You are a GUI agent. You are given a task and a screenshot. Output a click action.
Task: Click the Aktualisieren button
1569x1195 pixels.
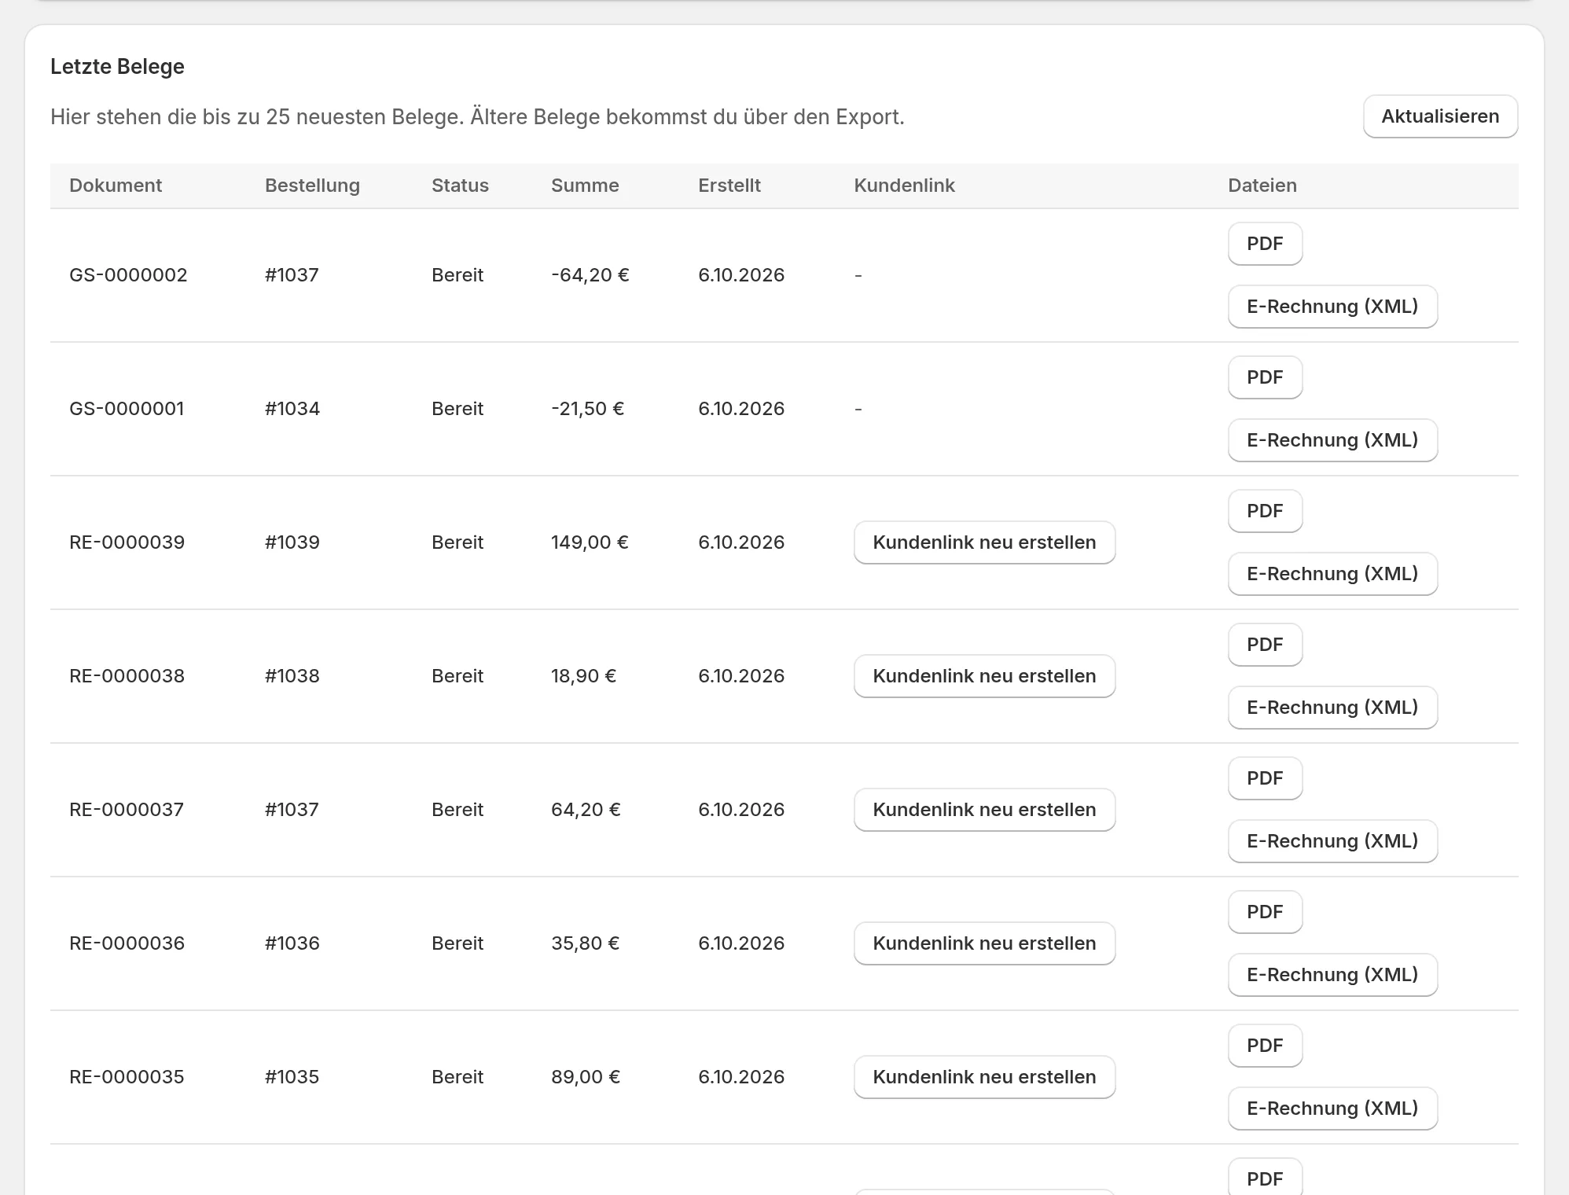point(1440,116)
